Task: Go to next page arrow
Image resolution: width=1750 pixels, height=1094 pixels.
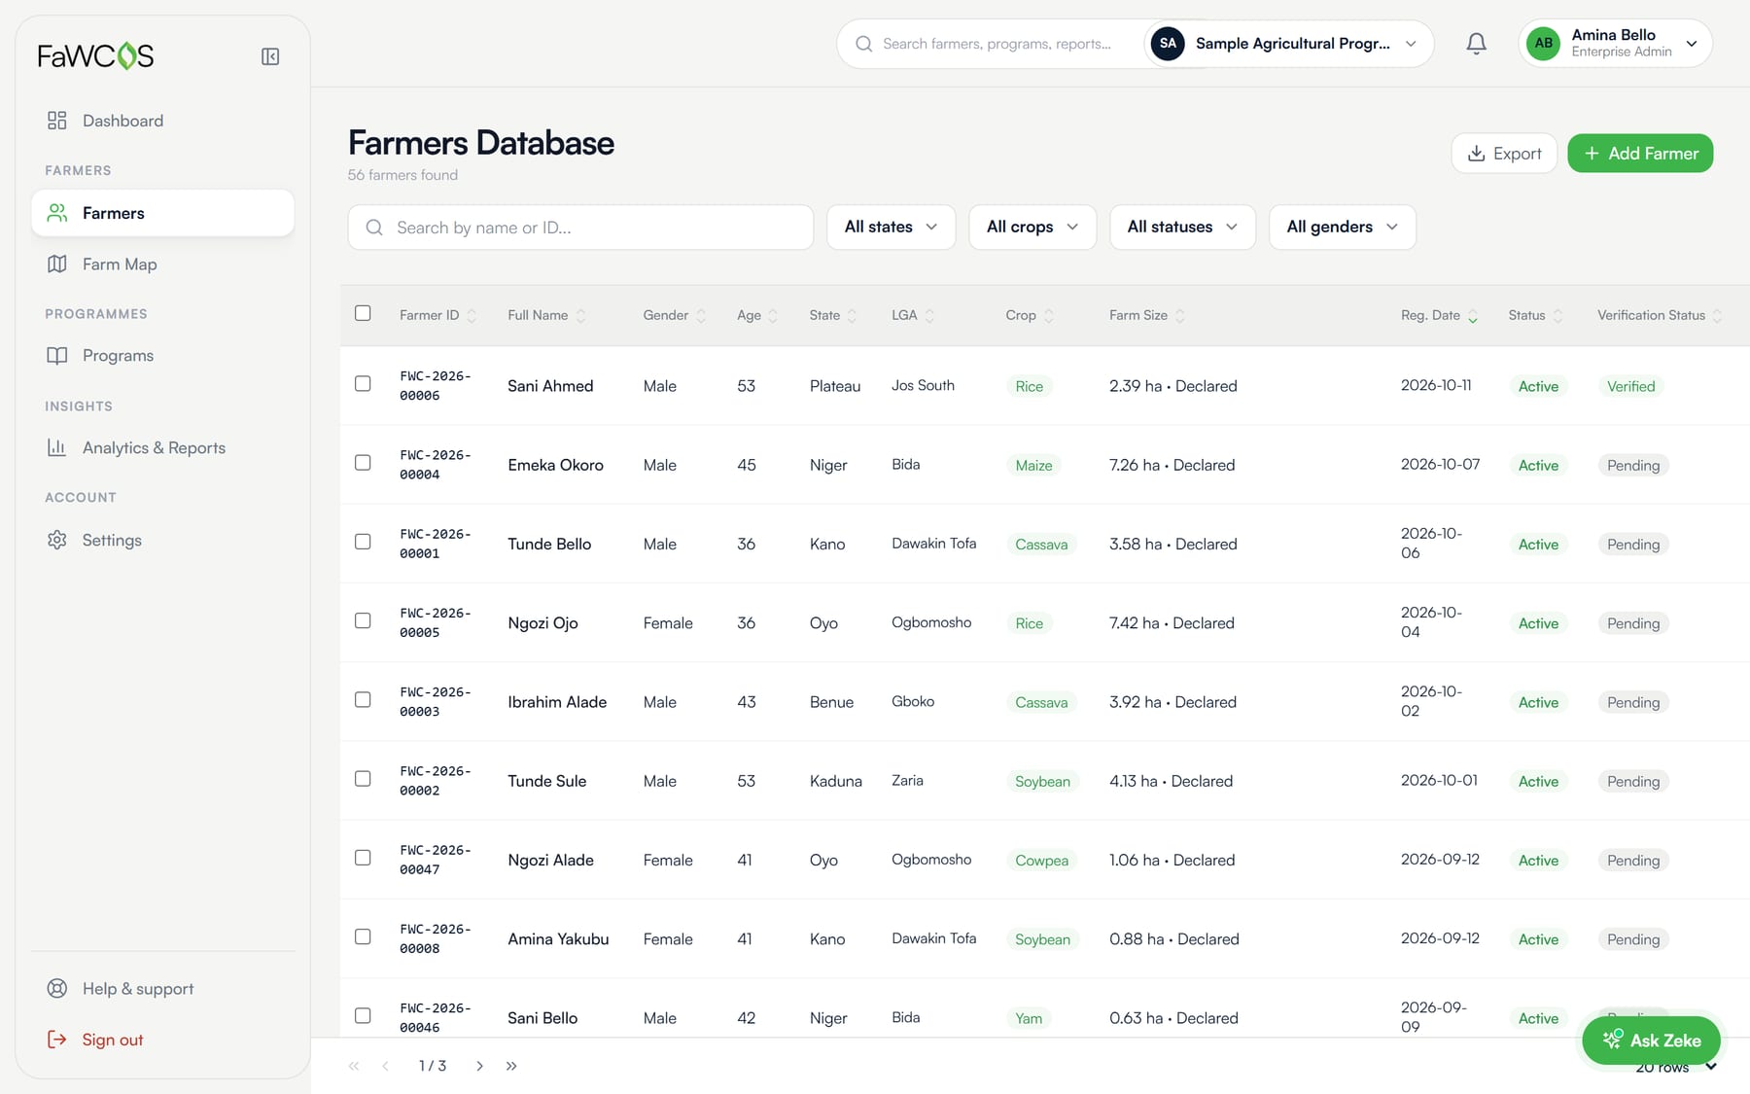Action: (x=479, y=1066)
